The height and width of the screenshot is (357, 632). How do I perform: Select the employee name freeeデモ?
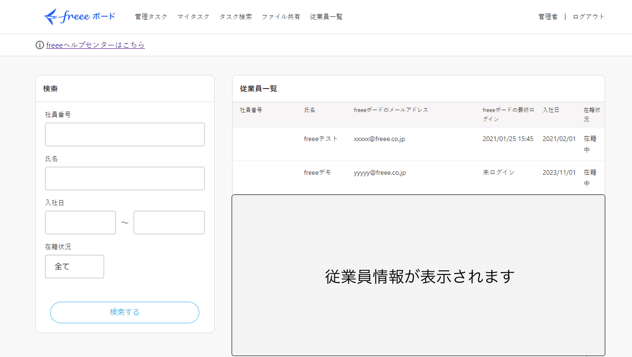pos(317,173)
